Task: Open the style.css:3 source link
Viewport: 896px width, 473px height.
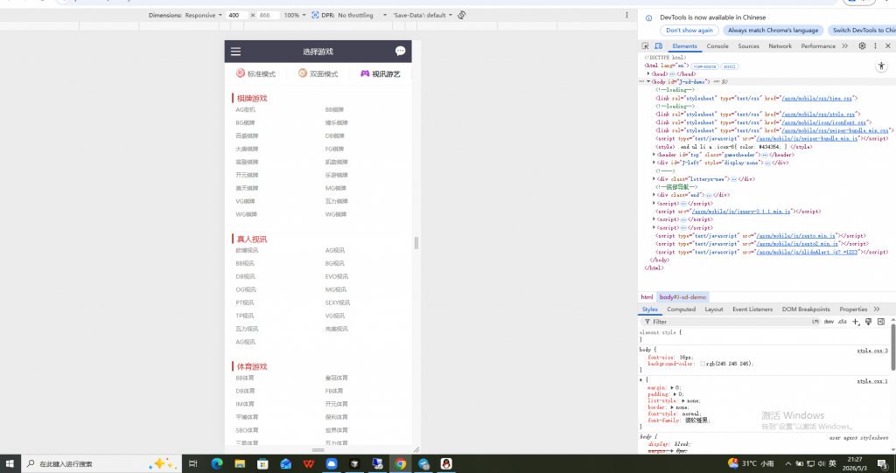Action: click(x=872, y=351)
